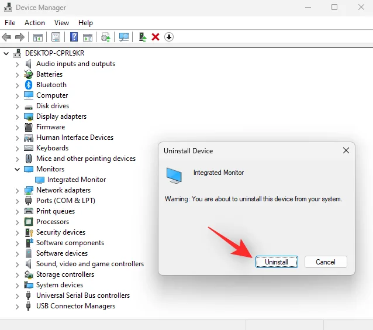Expand System devices chevron
373x330 pixels.
tap(17, 285)
